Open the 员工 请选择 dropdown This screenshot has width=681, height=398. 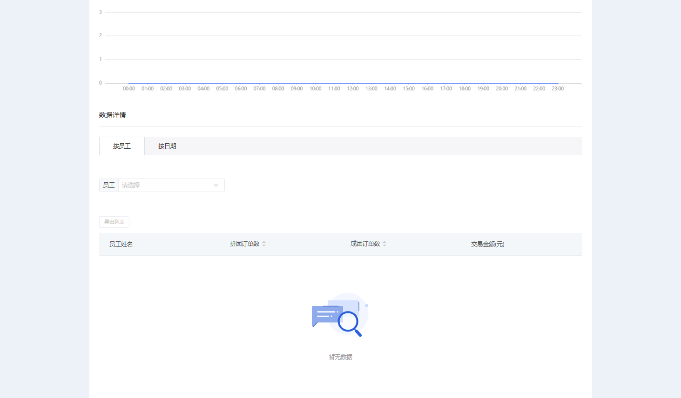[171, 185]
